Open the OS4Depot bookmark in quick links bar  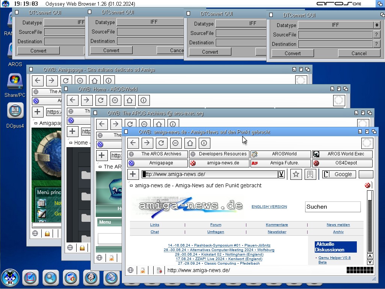(342, 163)
